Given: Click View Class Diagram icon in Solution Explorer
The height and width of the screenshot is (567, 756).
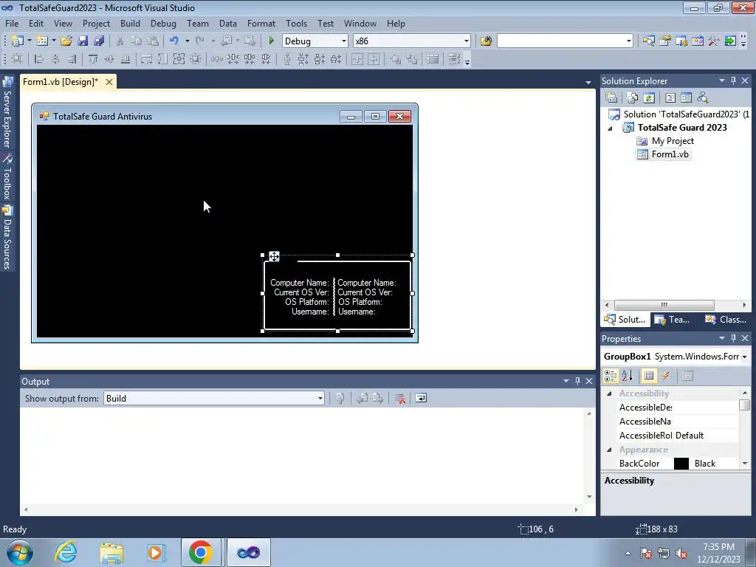Looking at the screenshot, I should [x=703, y=98].
